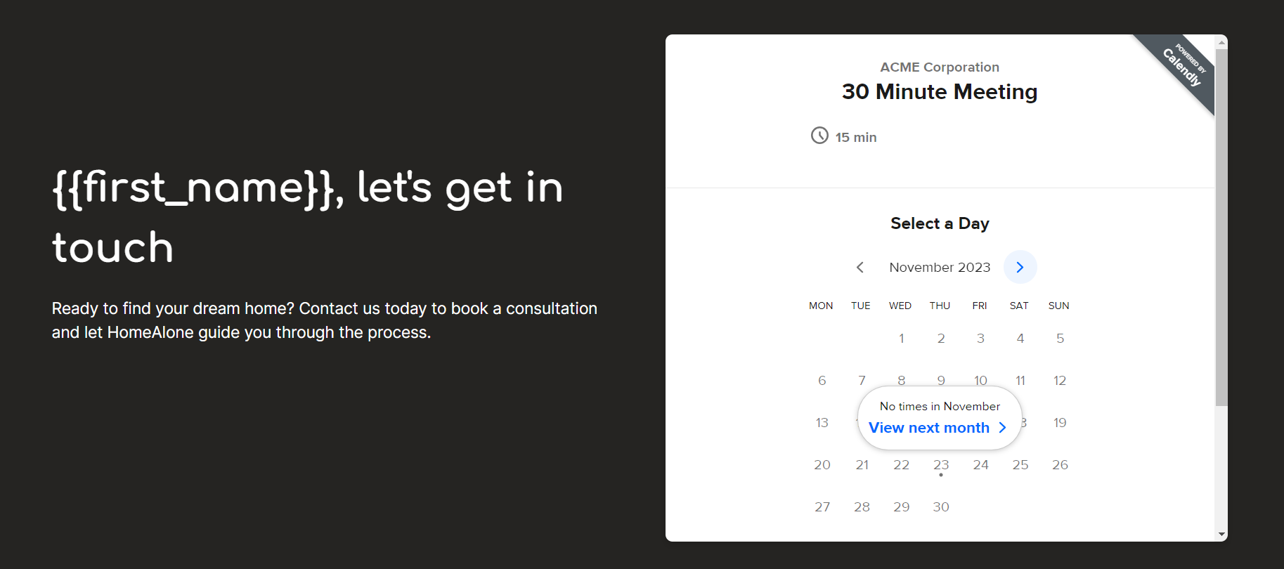Choose November 26 on the calendar
Screen dimensions: 1284x569
[1060, 465]
